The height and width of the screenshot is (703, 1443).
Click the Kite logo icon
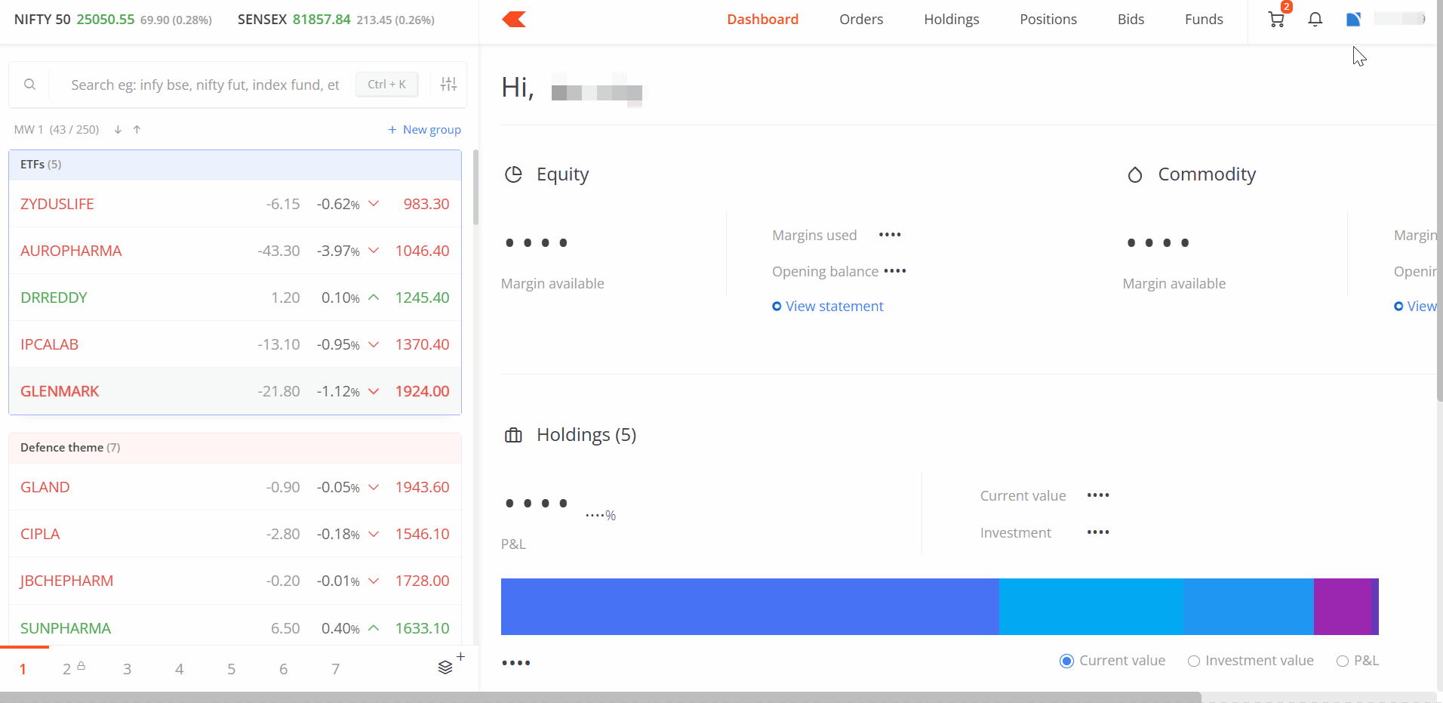coord(514,20)
